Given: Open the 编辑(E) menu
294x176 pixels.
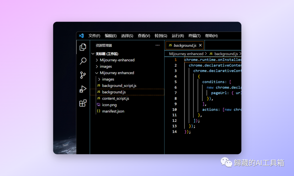Looking at the screenshot, I should tap(111, 36).
